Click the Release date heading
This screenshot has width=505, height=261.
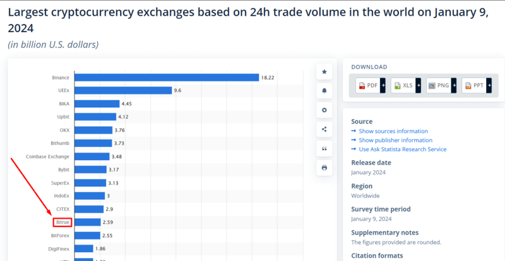[x=371, y=163]
